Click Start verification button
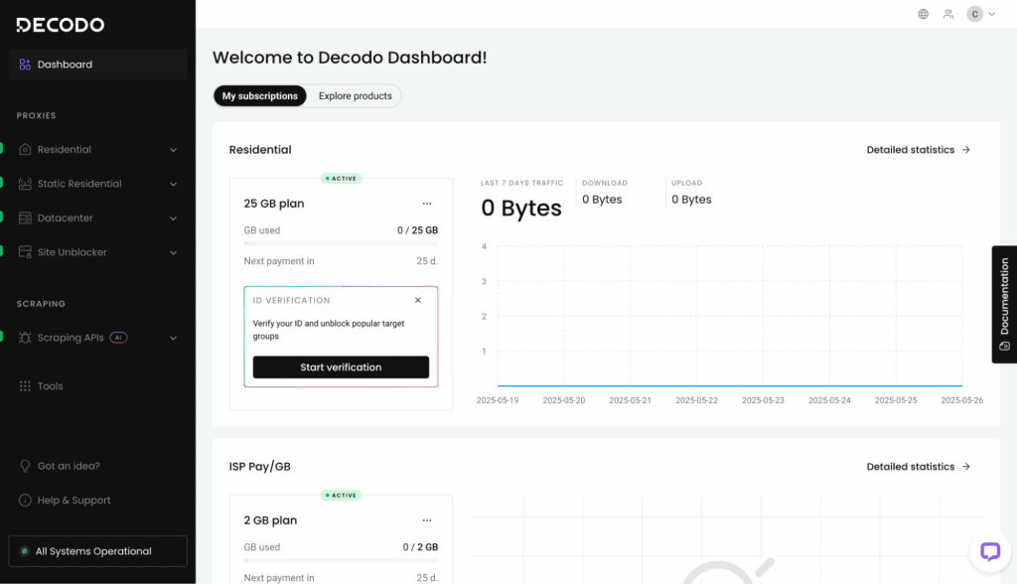 341,366
